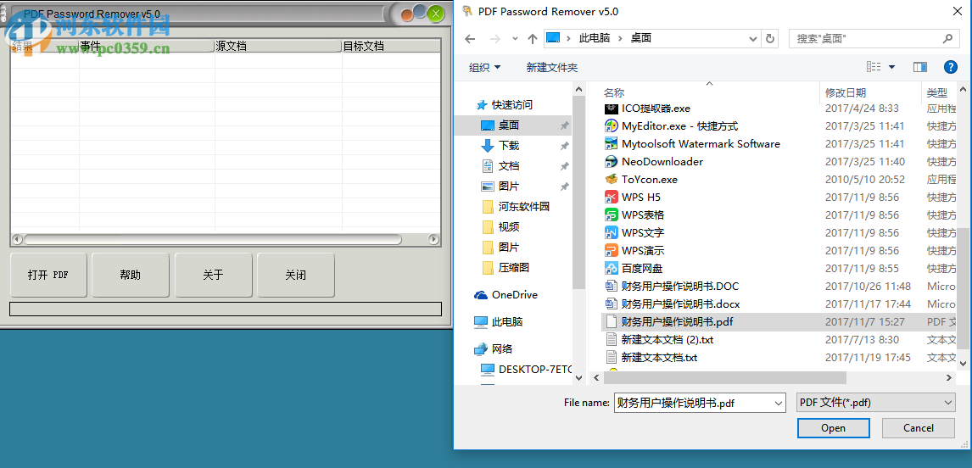
Task: Click the WPS H5 icon
Action: [x=612, y=198]
